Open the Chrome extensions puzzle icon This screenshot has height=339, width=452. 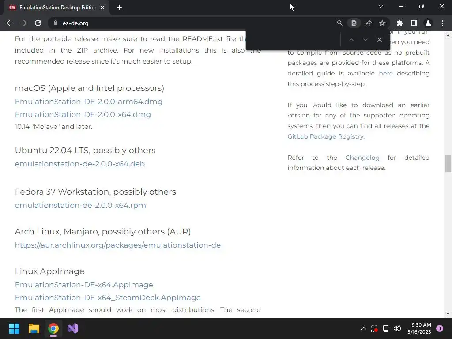tap(400, 23)
